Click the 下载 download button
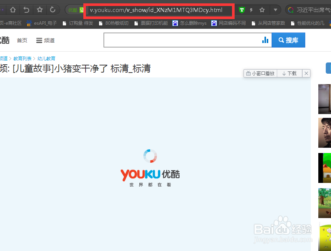This screenshot has width=331, height=251. tap(290, 73)
